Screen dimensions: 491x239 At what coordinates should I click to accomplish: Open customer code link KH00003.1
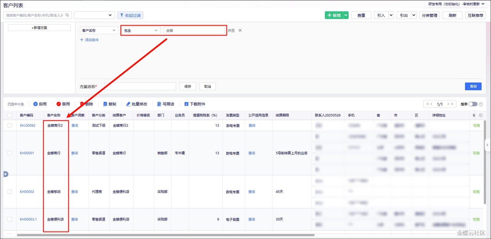pyautogui.click(x=28, y=219)
